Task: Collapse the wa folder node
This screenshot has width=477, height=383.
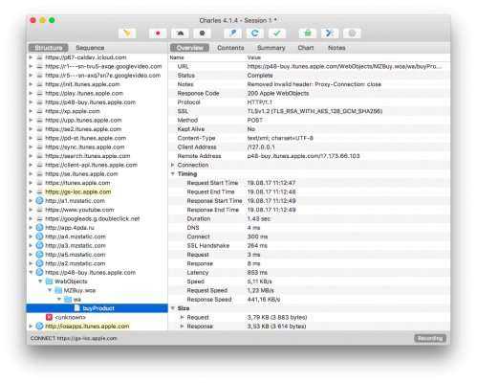Action: [59, 299]
